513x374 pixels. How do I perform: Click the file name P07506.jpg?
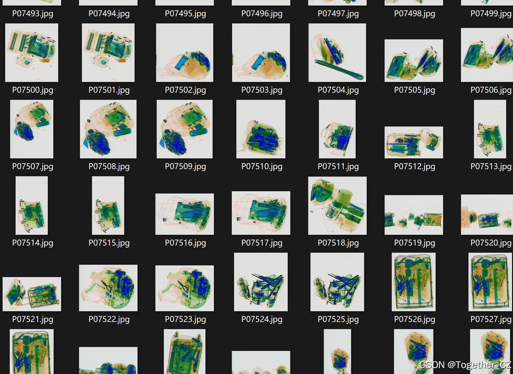pyautogui.click(x=491, y=90)
